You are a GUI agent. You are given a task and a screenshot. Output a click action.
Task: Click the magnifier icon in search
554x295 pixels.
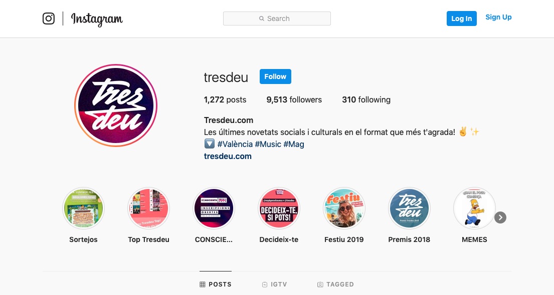pos(261,18)
